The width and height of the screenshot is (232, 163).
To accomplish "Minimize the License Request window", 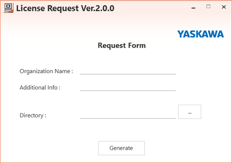I will [193, 8].
